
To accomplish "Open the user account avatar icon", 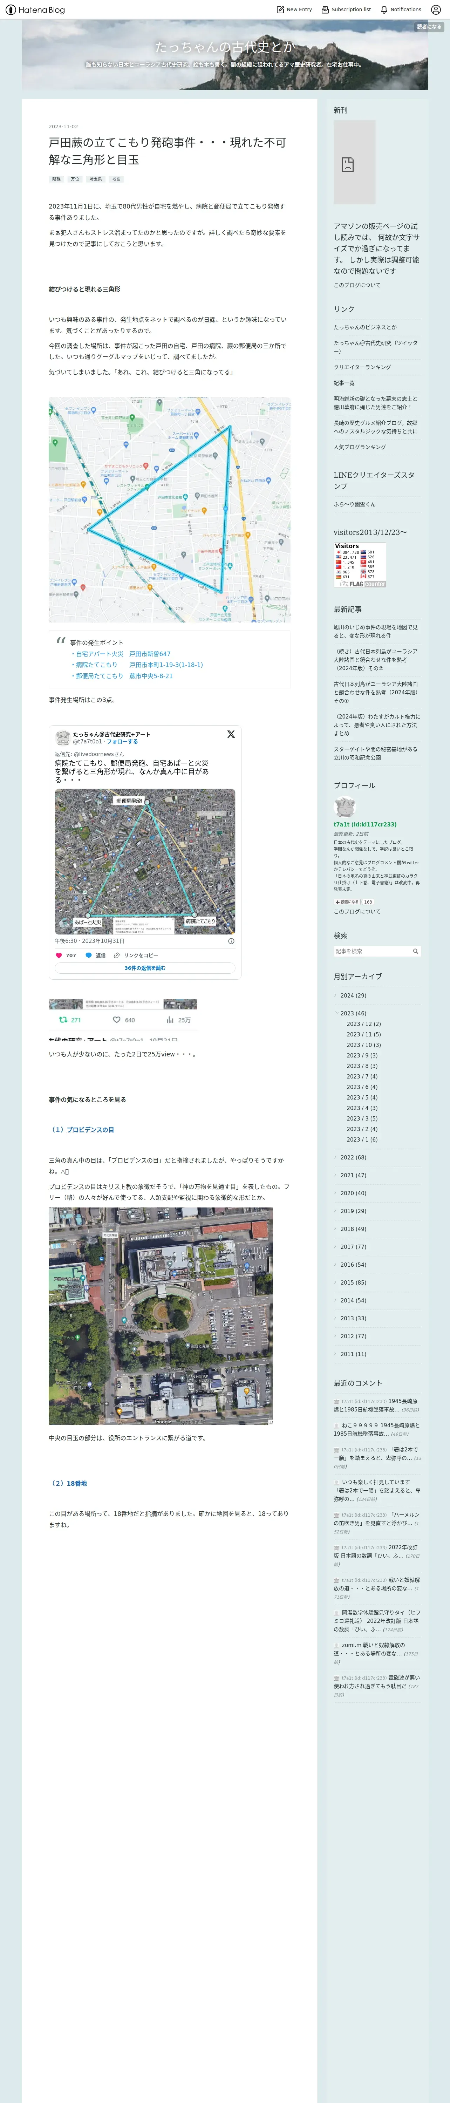I will point(436,10).
